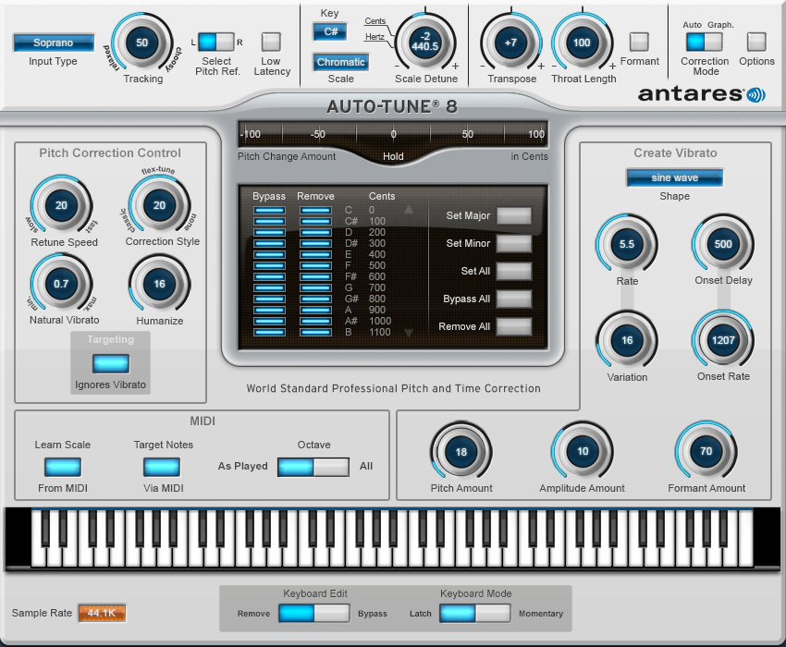Click the Remove button for note E
786x647 pixels.
pos(315,254)
